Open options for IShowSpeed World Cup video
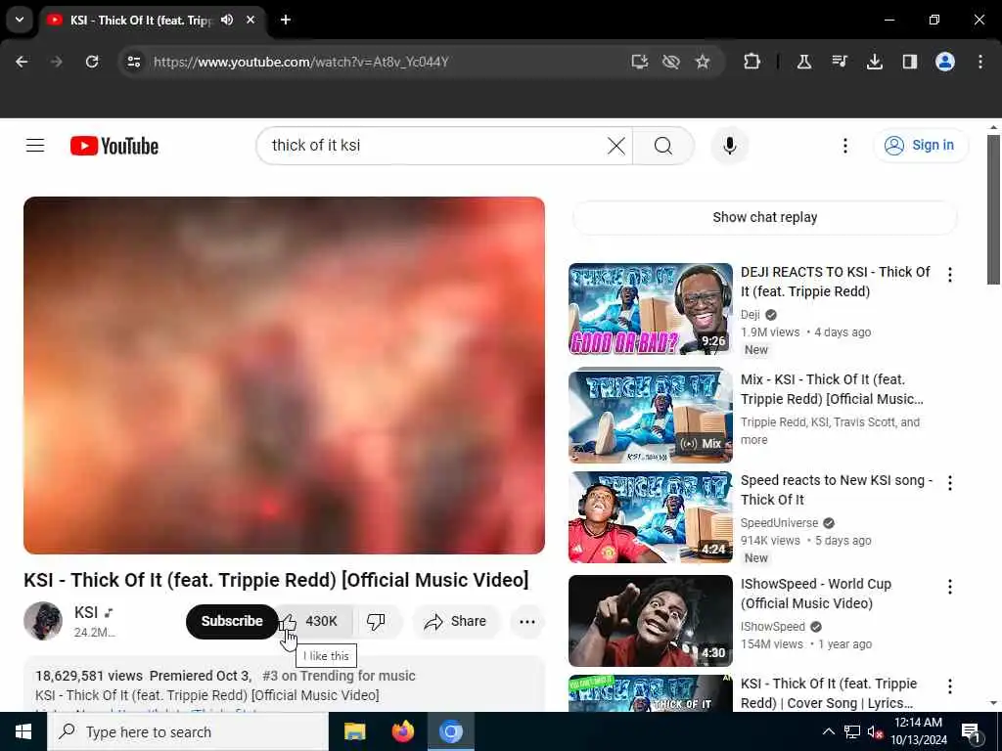Screen dimensions: 1002x751 949,587
